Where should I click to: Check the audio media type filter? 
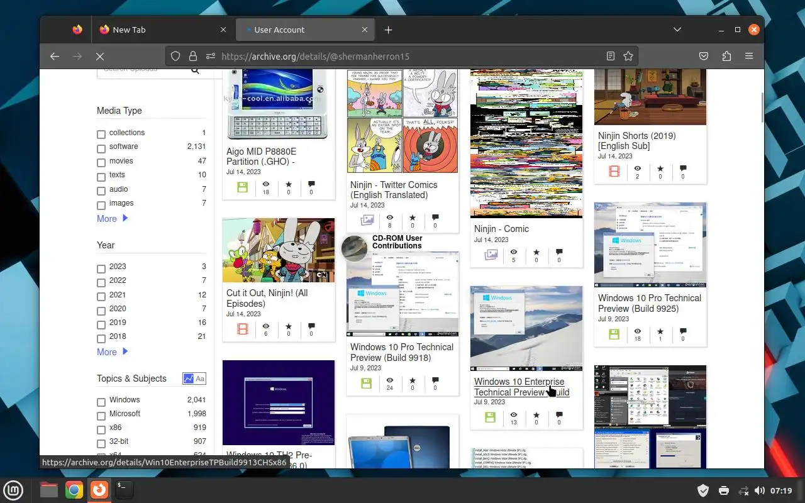click(101, 191)
